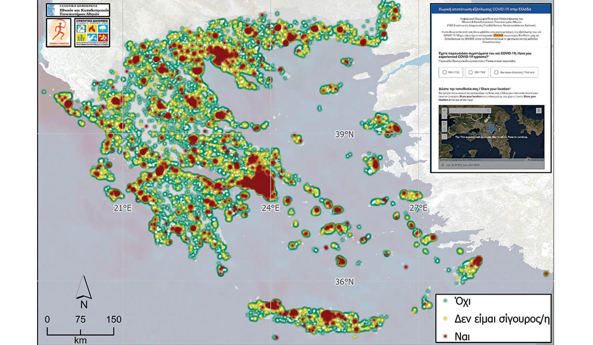Zoom in on the inset location map
The width and height of the screenshot is (593, 345).
(444, 110)
